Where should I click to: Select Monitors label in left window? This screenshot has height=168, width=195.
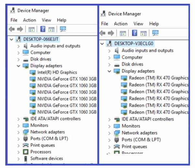[39, 125]
